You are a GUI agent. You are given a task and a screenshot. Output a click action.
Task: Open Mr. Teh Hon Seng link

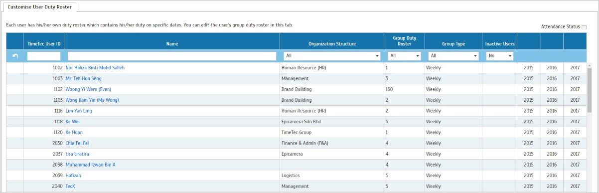point(83,78)
